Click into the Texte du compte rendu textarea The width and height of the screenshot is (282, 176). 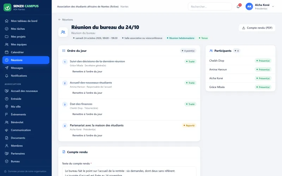[x=129, y=171]
